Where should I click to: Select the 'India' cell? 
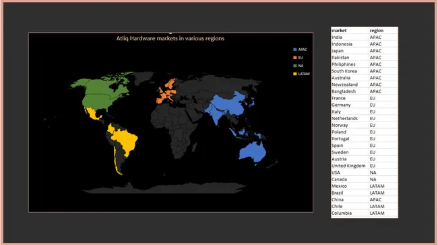(350, 38)
